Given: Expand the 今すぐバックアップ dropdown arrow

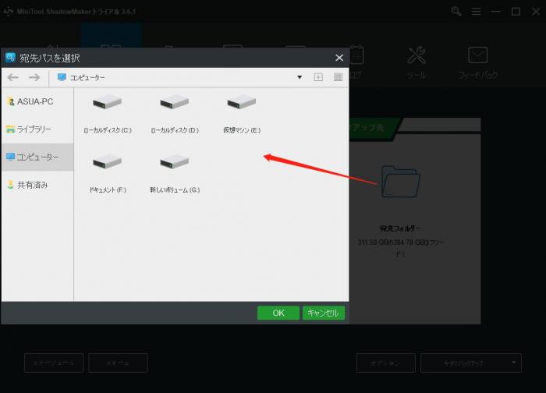Looking at the screenshot, I should click(514, 363).
